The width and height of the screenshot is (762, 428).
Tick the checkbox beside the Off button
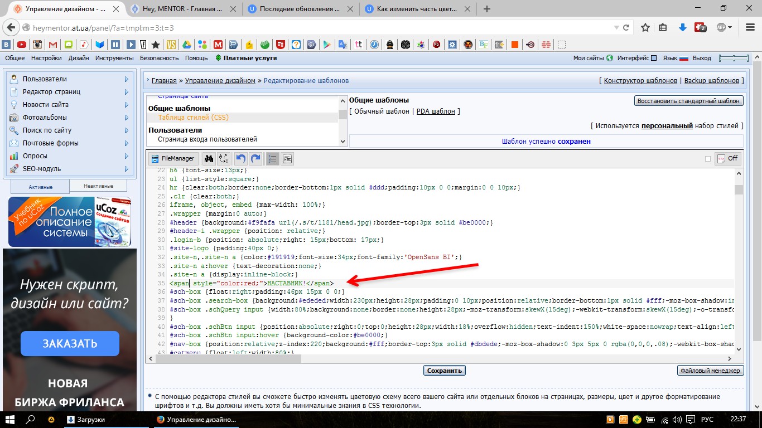pyautogui.click(x=708, y=159)
